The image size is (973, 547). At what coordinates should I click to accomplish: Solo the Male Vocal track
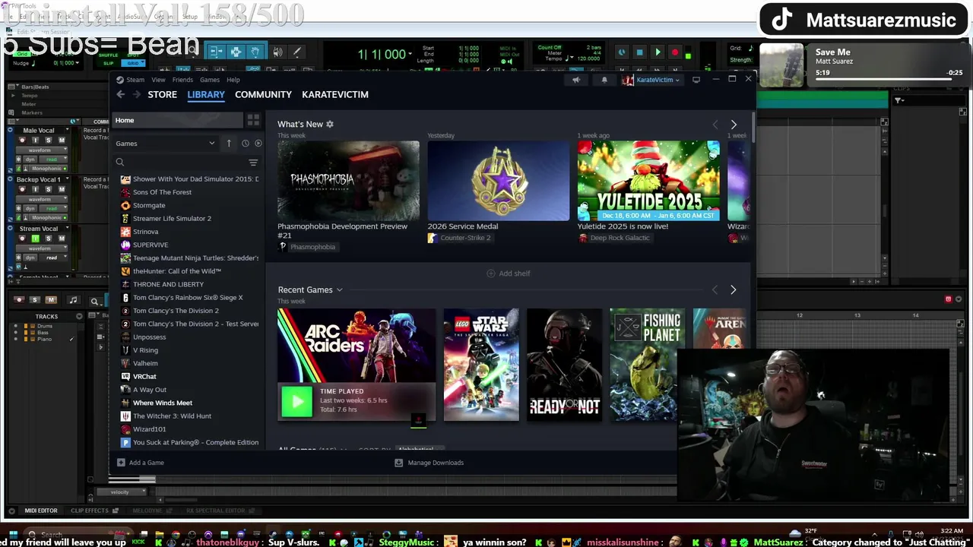click(x=49, y=141)
